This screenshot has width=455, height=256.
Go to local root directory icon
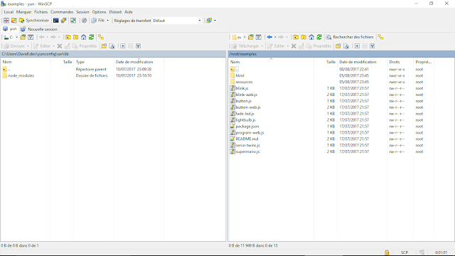76,37
